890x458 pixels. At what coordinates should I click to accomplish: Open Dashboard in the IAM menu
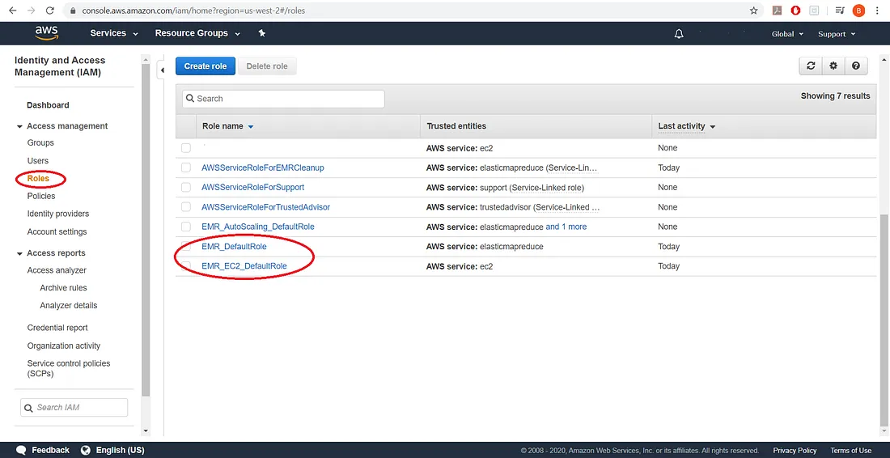coord(48,105)
